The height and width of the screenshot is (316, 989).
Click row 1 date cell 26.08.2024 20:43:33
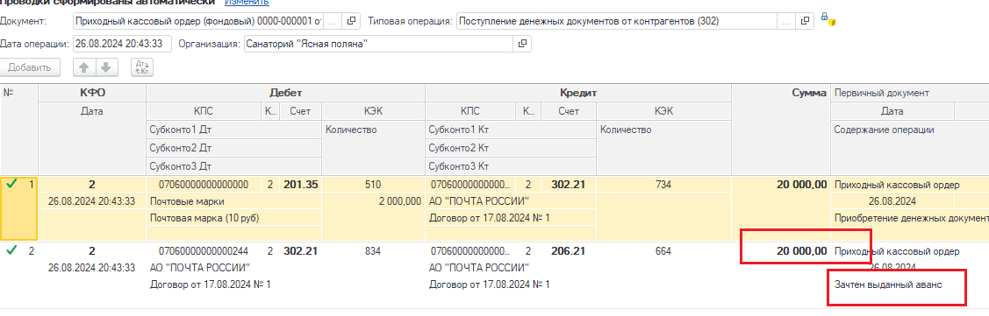coord(92,201)
